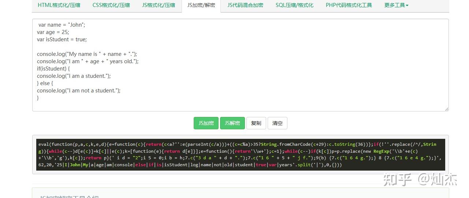Click the green JS加密 button
Viewport: 469px width, 198px height.
[206, 123]
